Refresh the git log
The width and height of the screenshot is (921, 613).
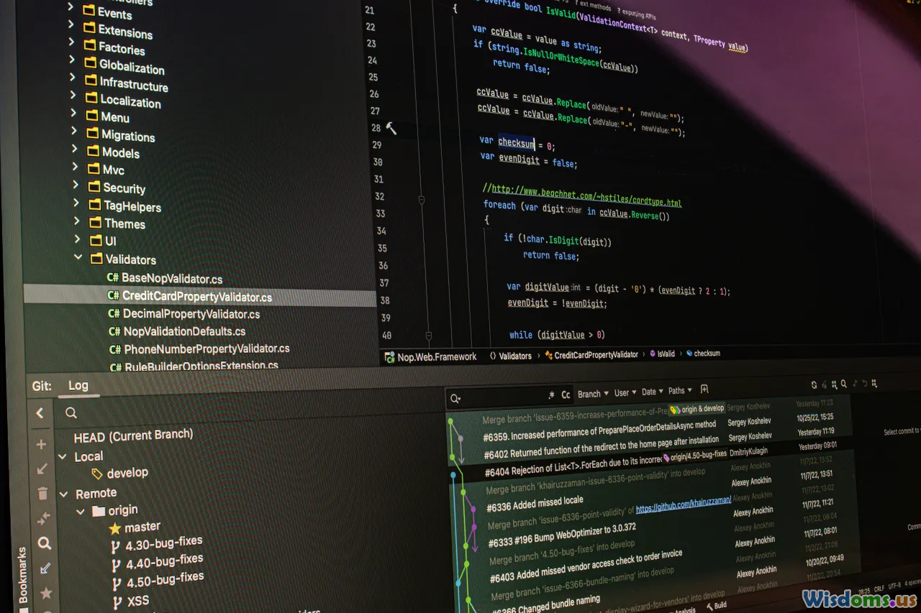814,385
